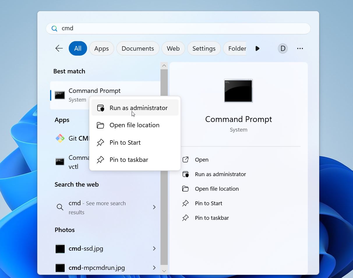Click the Command Prompt icon in Best match
The height and width of the screenshot is (278, 353).
click(x=60, y=95)
